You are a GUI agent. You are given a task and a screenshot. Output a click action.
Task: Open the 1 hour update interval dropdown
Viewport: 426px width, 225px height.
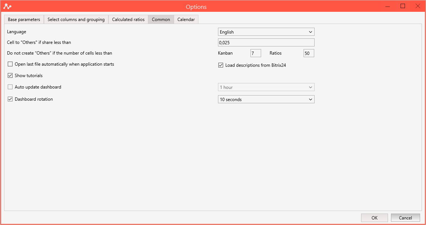pyautogui.click(x=266, y=87)
